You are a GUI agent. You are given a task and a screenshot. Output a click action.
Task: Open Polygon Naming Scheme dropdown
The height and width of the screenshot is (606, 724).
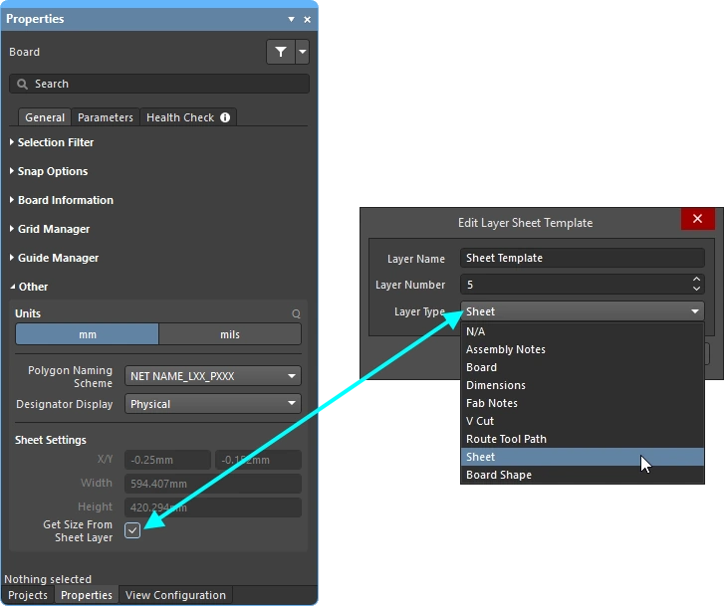(213, 376)
